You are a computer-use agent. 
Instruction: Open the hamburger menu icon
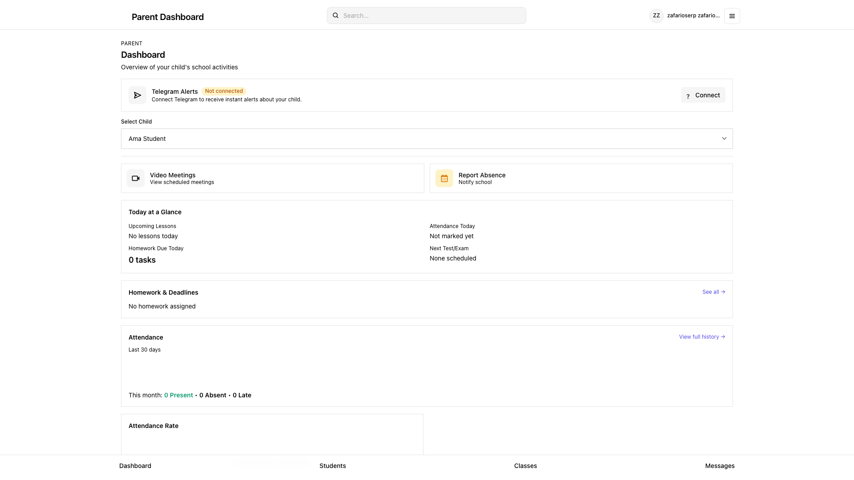[x=732, y=16]
